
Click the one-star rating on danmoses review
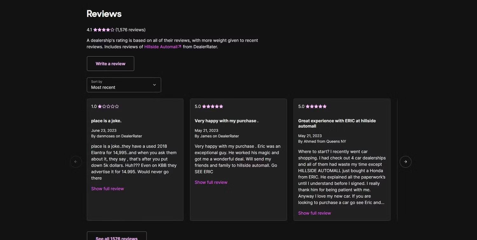(x=108, y=106)
